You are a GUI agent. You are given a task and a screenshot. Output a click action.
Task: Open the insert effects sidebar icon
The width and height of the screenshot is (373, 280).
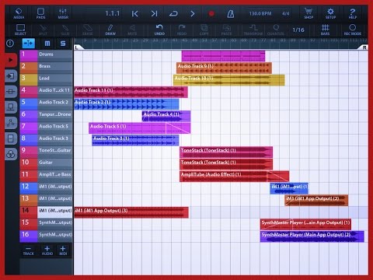tap(11, 138)
